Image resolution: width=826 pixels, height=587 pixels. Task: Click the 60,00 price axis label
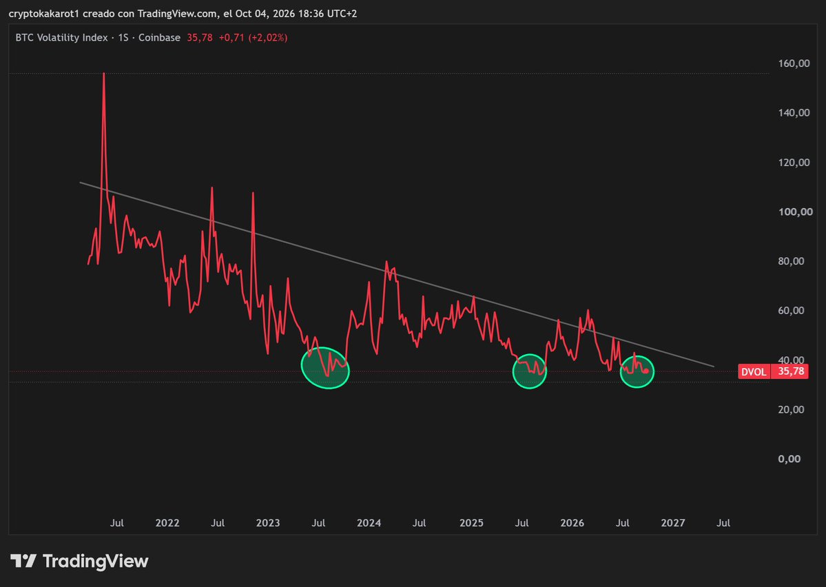click(x=792, y=310)
